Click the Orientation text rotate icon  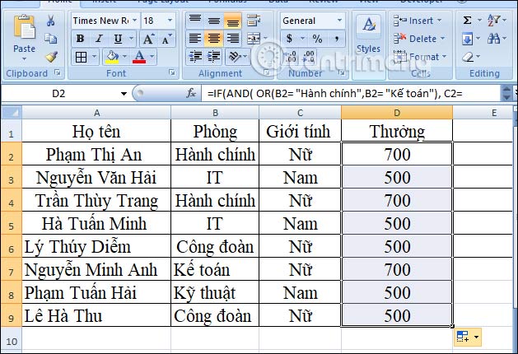pos(235,57)
